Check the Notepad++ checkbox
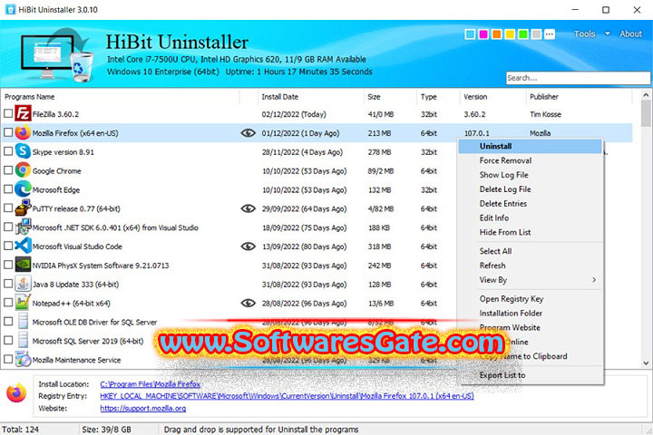The image size is (653, 435). 8,302
